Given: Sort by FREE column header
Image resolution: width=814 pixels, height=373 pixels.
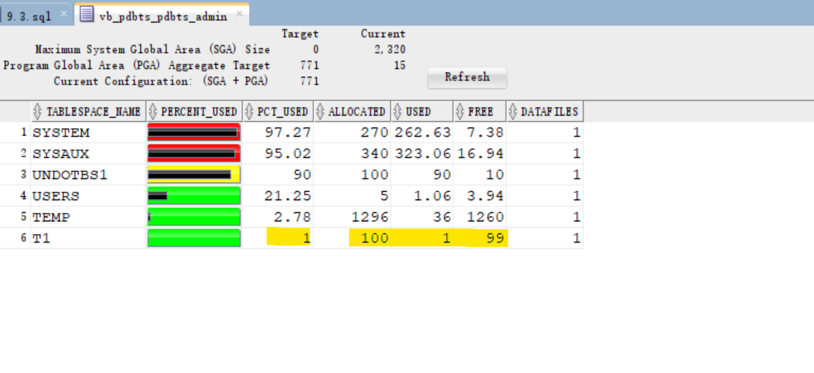Looking at the screenshot, I should (479, 111).
